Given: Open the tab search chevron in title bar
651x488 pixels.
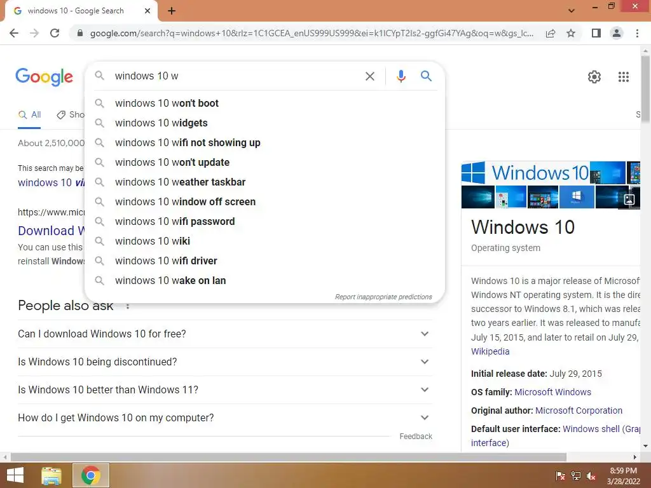Looking at the screenshot, I should pyautogui.click(x=572, y=11).
